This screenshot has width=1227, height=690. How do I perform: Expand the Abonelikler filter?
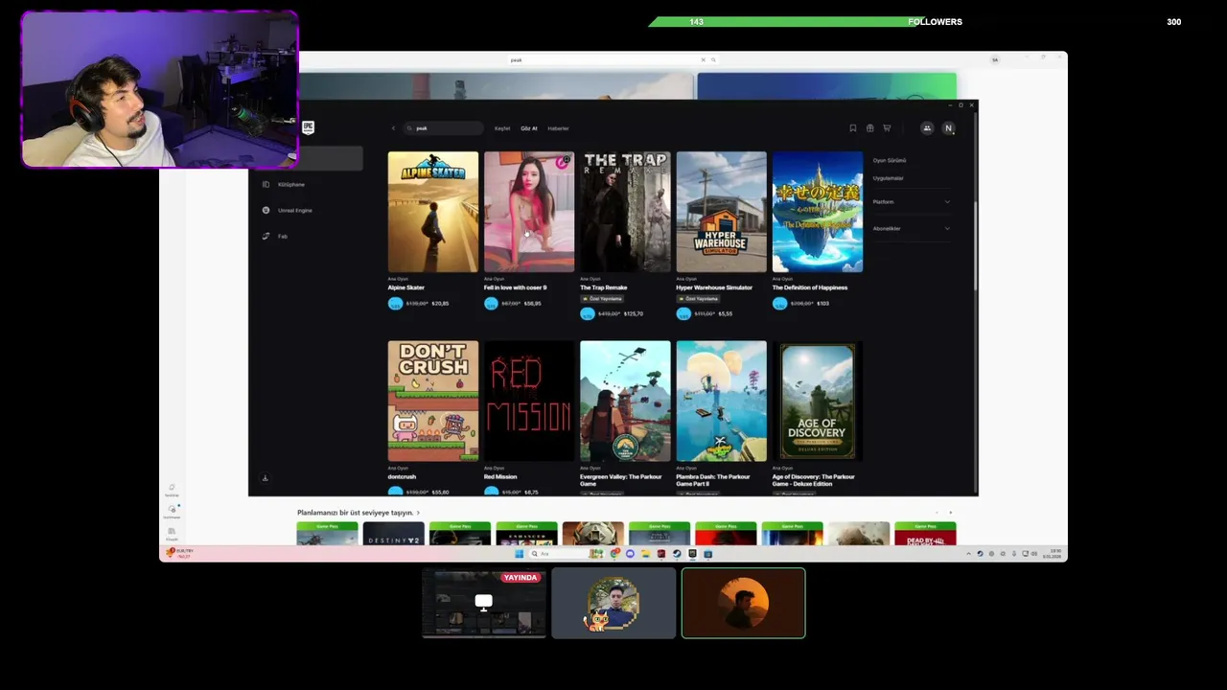911,228
